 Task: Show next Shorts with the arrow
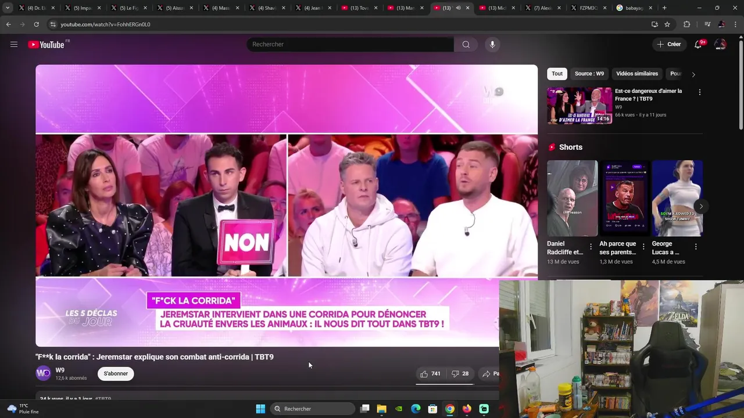tap(701, 206)
